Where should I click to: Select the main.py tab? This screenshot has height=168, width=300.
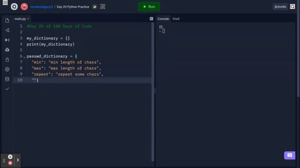pos(20,19)
